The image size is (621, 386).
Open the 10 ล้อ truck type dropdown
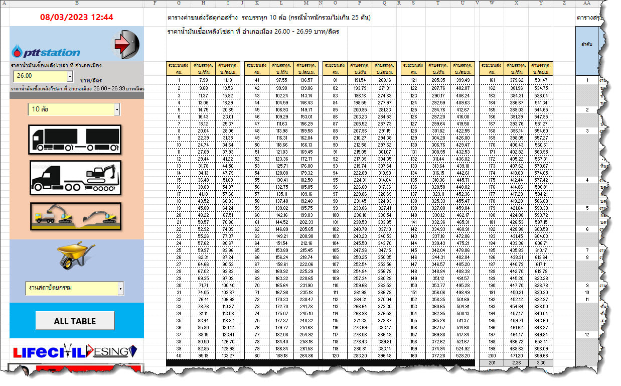[x=117, y=109]
